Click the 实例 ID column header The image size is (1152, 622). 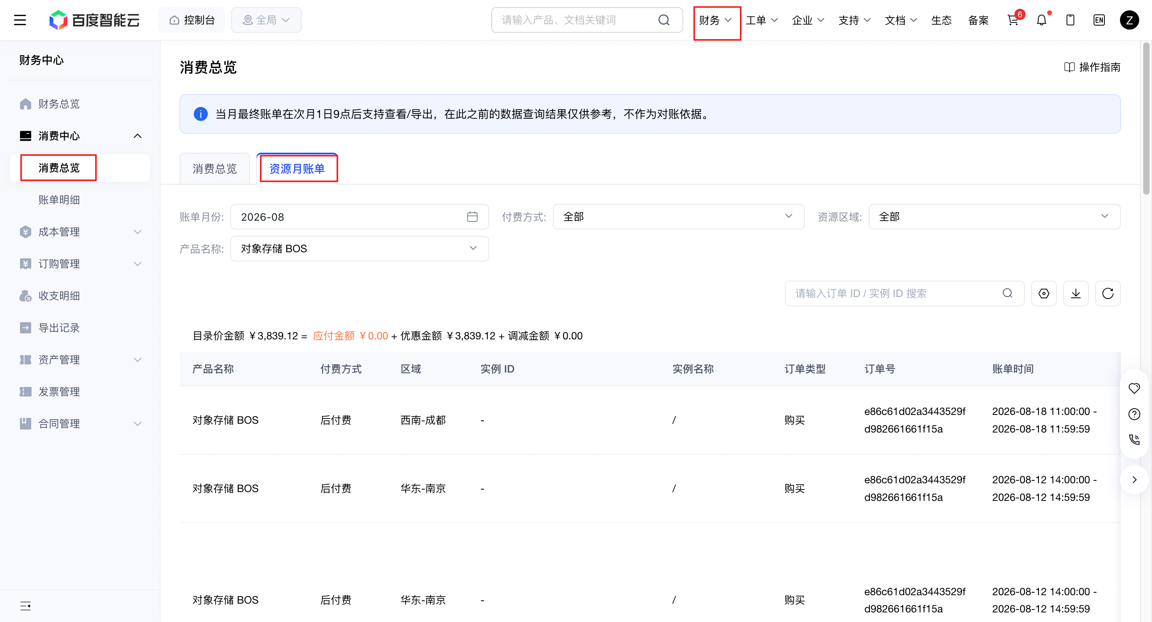click(x=497, y=369)
